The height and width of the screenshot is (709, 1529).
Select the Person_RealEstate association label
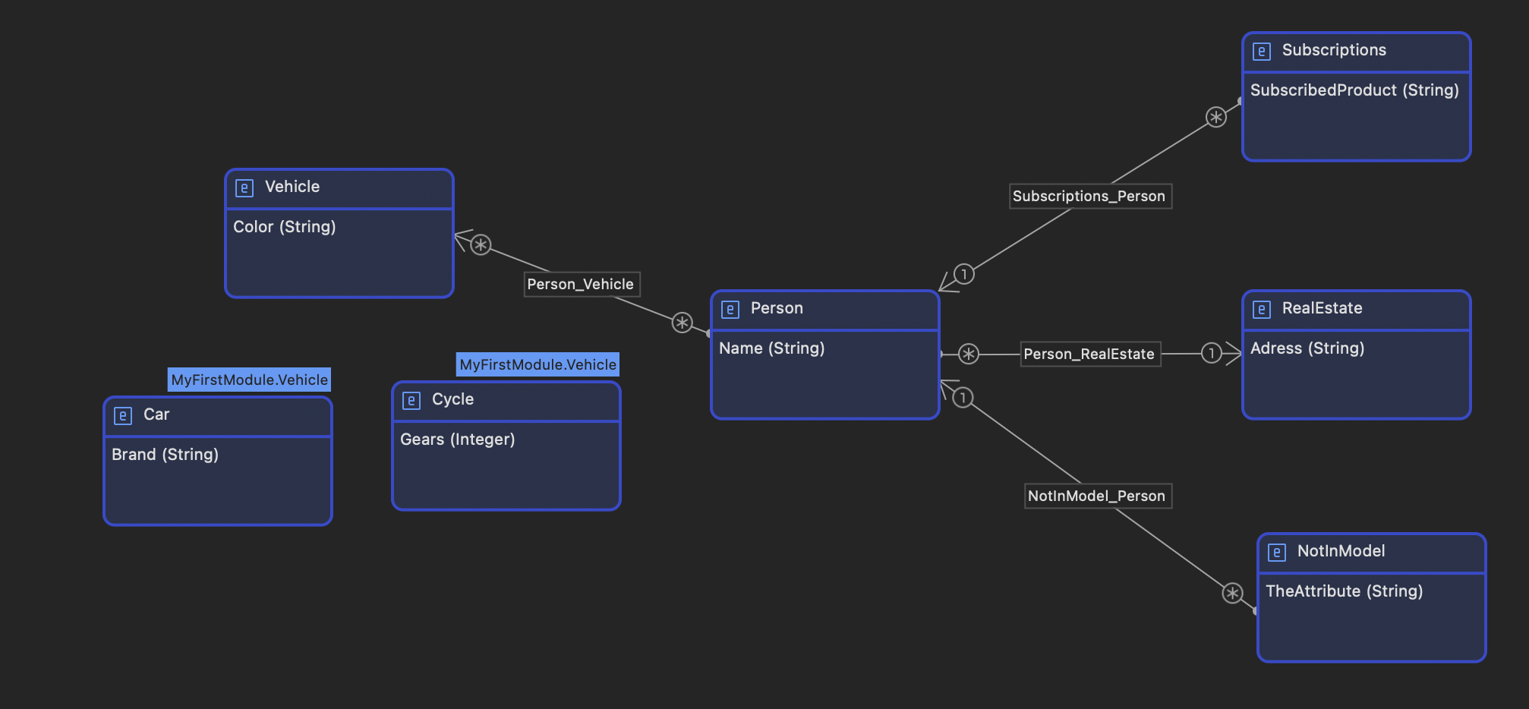coord(1089,354)
